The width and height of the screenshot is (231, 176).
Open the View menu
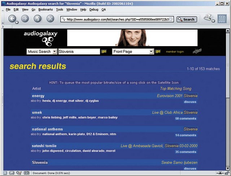click(25, 10)
